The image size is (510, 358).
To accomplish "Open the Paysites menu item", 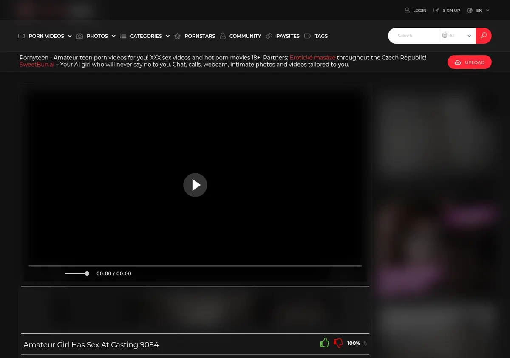I will 288,36.
